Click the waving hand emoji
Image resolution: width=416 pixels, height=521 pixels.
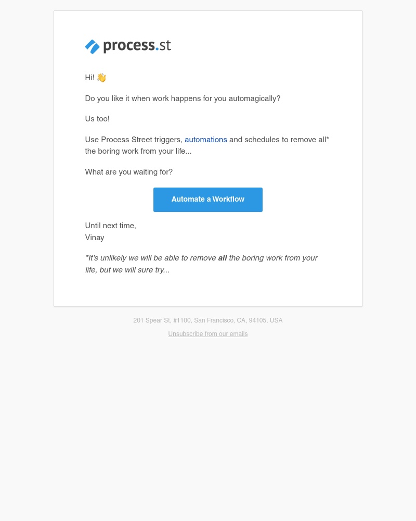pyautogui.click(x=101, y=78)
